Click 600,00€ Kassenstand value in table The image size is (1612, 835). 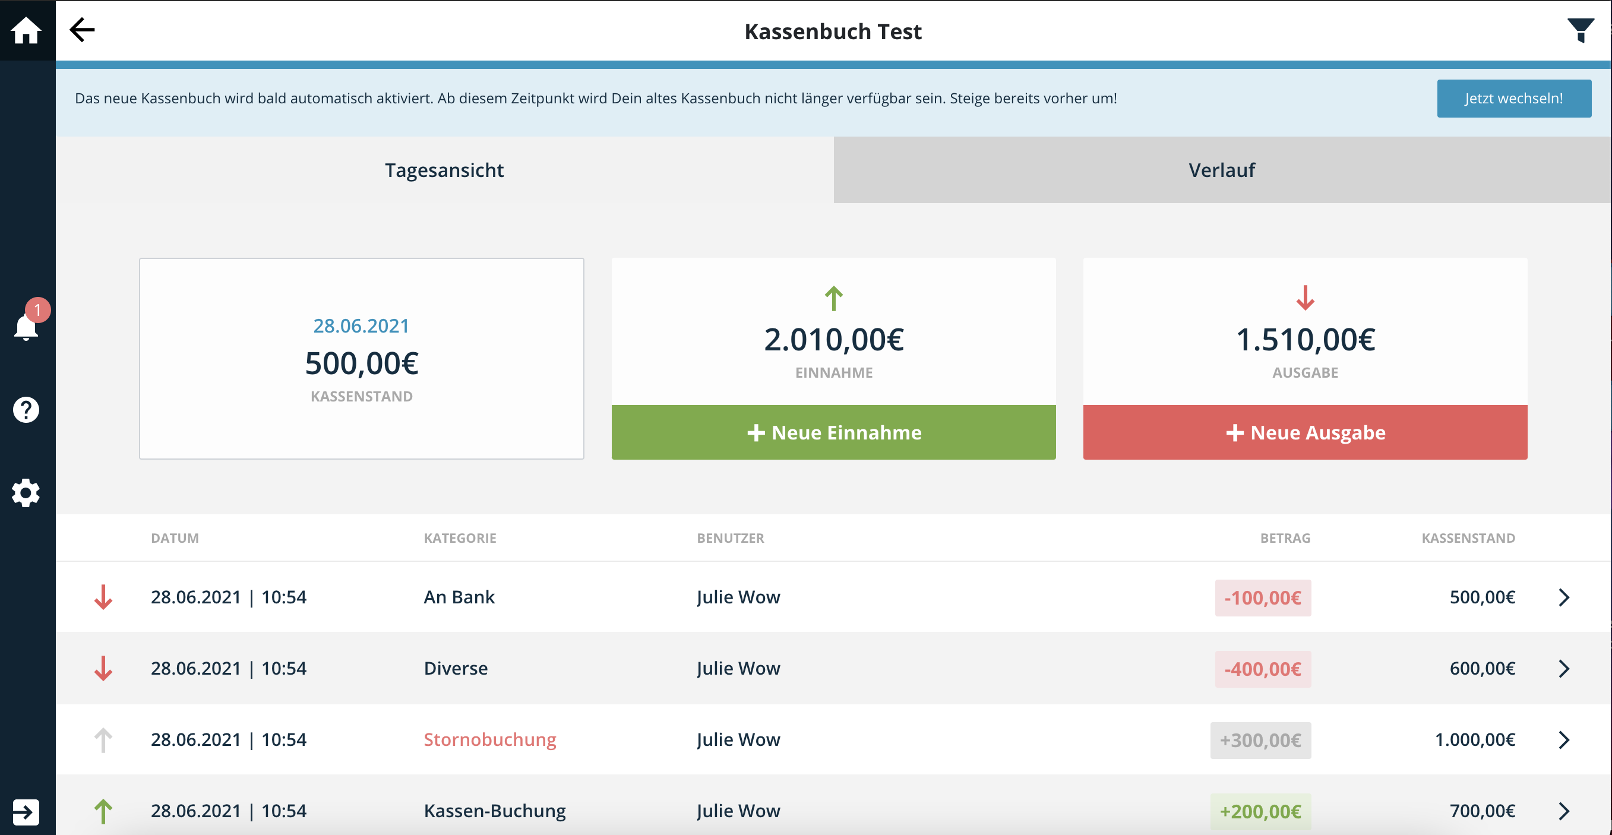(x=1483, y=669)
